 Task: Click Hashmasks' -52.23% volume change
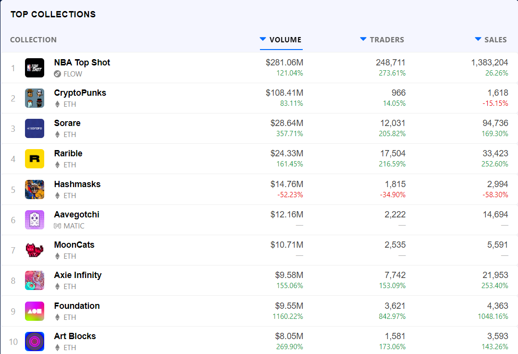coord(290,195)
